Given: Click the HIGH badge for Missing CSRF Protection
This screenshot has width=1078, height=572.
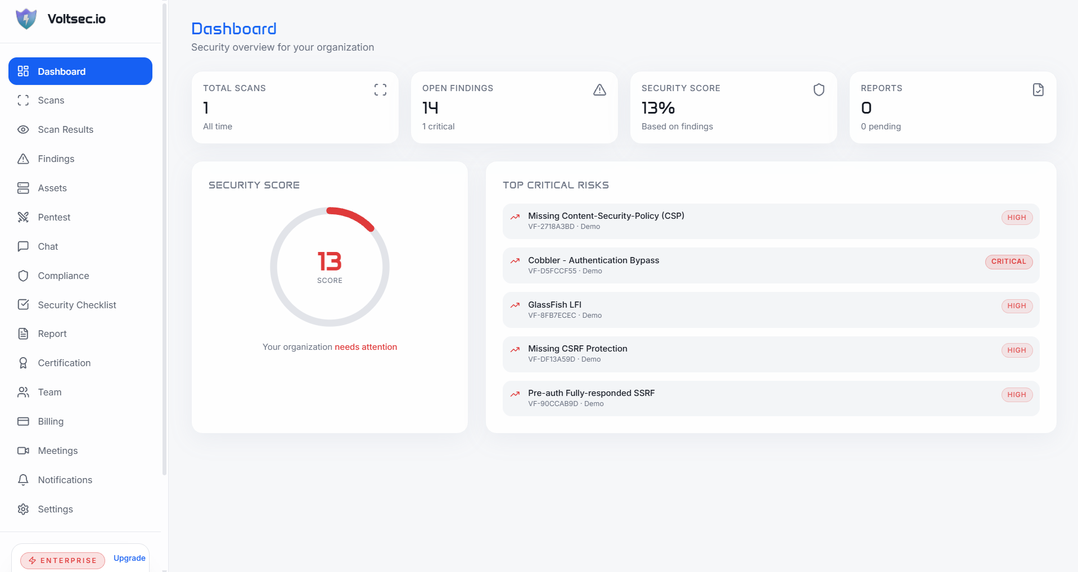Looking at the screenshot, I should pyautogui.click(x=1017, y=350).
